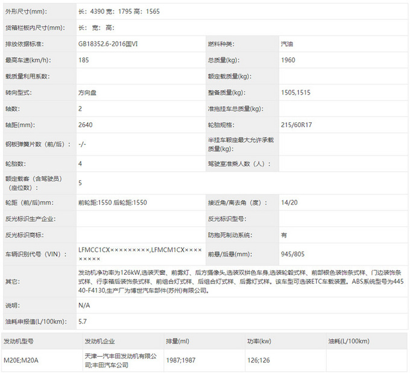Screen dimensions: 410x373
Task: Click the label 载质量利用系数:
Action: [x=28, y=77]
